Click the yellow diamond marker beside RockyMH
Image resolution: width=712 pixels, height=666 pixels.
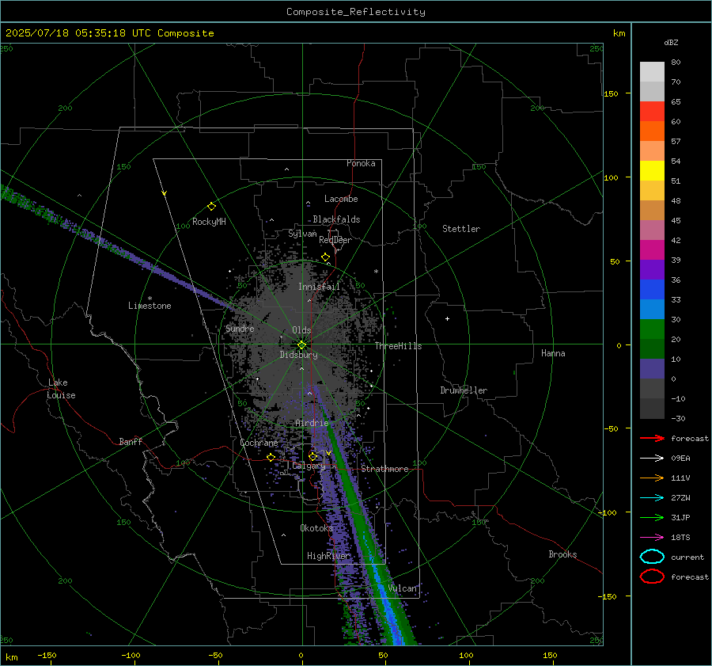(x=211, y=207)
